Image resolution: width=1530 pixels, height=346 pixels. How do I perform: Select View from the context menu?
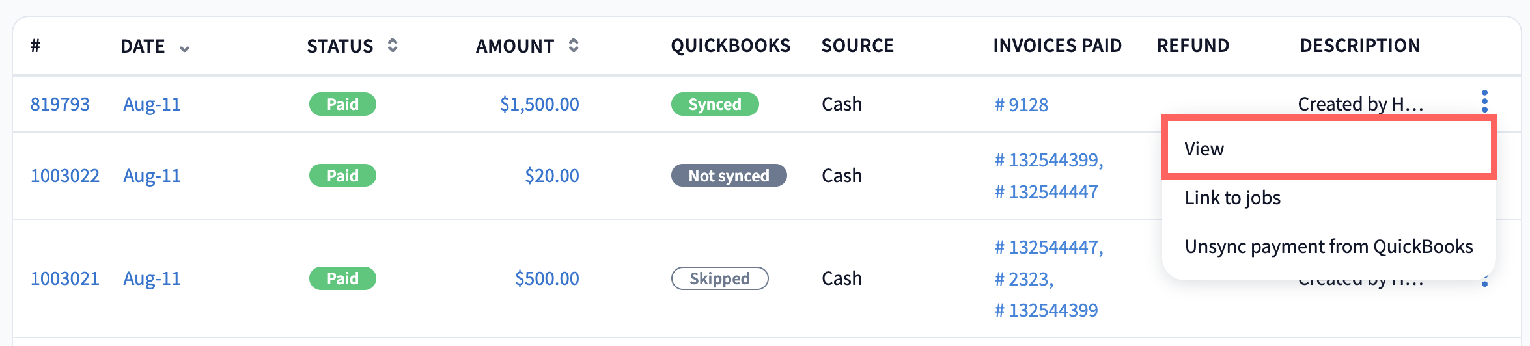pyautogui.click(x=1204, y=149)
